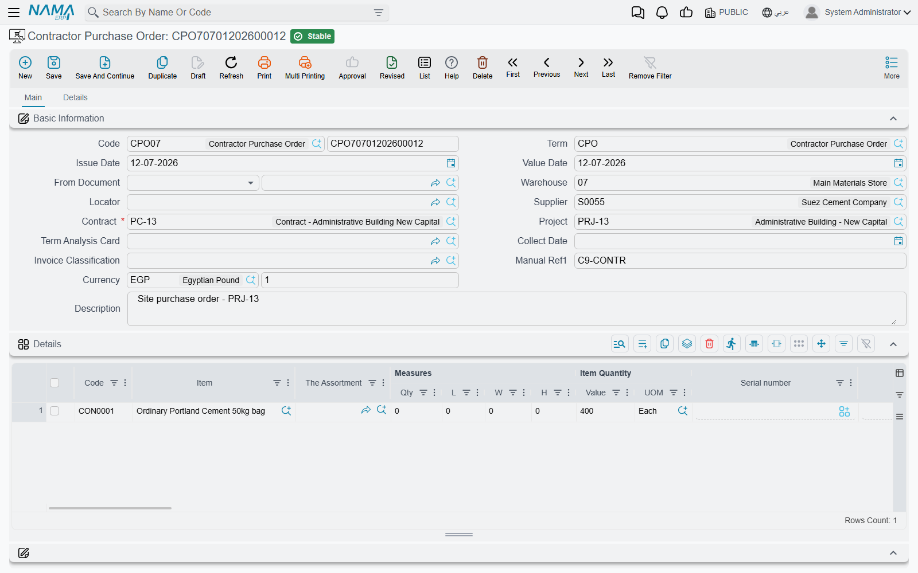This screenshot has width=918, height=573.
Task: Click the Manual Ref1 field C9-CONTR
Action: 740,261
